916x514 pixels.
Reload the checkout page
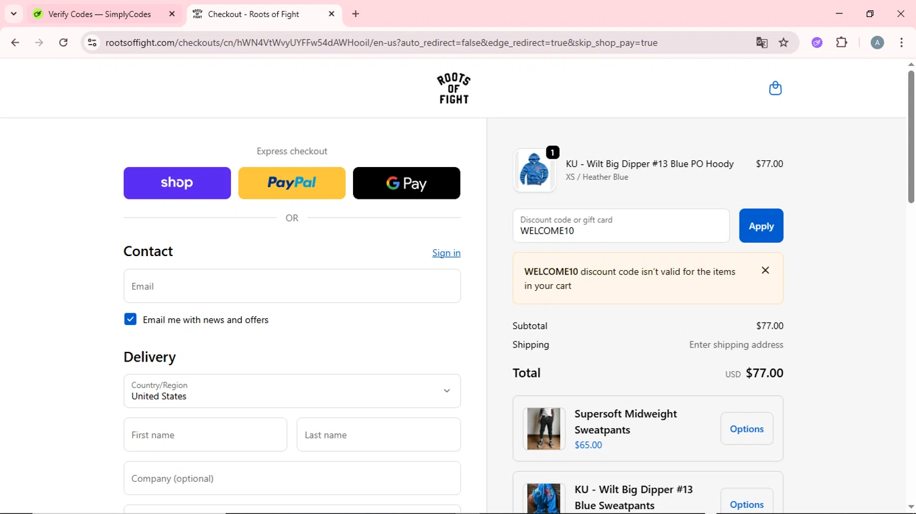[64, 43]
